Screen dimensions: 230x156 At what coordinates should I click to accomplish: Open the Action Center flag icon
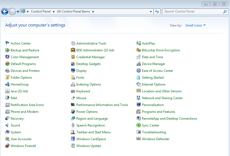point(7,43)
